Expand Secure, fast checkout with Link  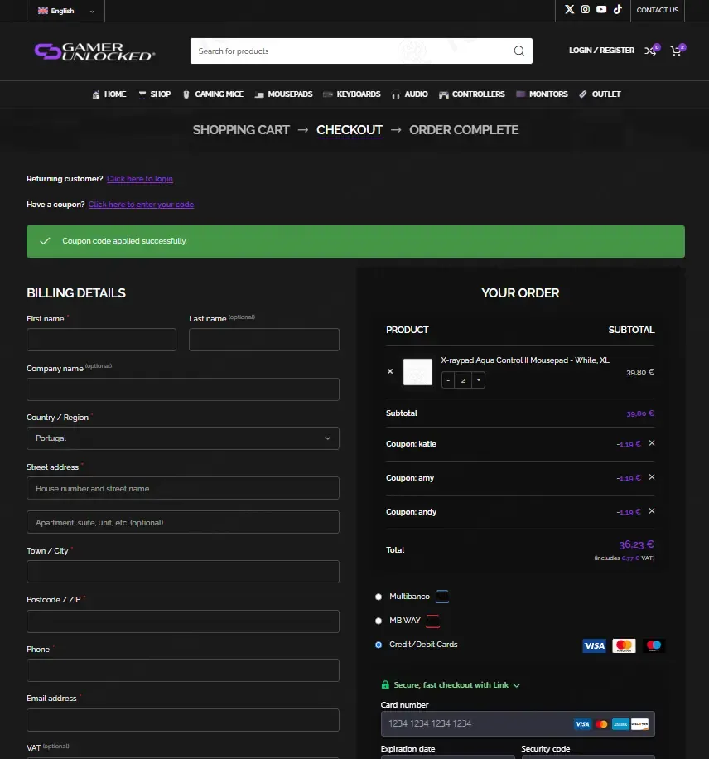451,685
